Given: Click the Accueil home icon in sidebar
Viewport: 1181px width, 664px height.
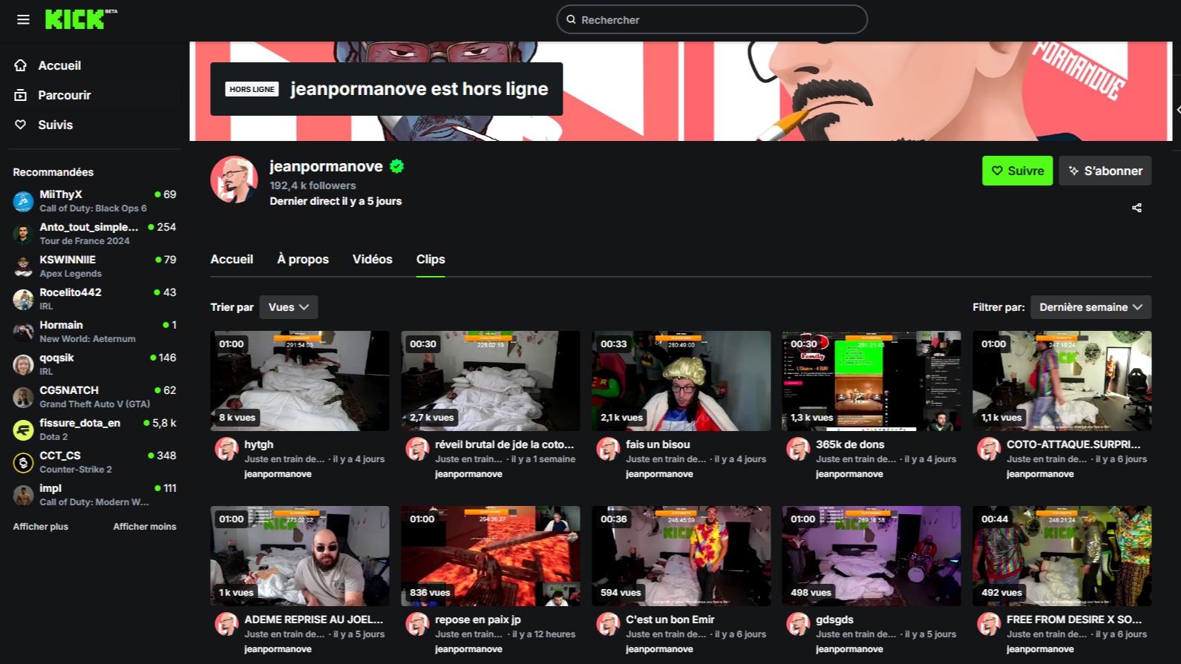Looking at the screenshot, I should (x=21, y=65).
